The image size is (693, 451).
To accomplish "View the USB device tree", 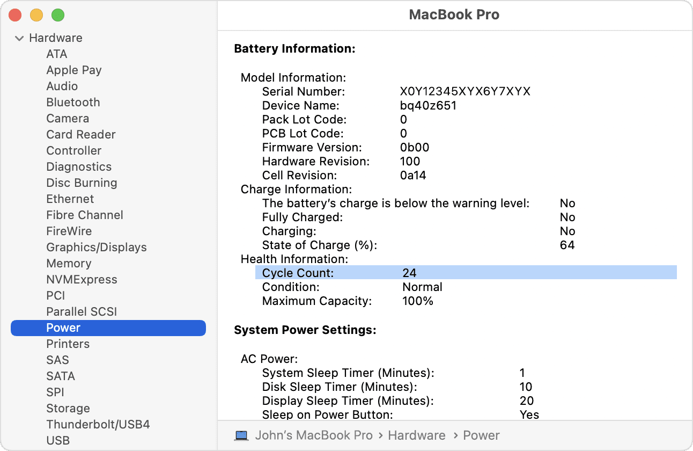I will (58, 440).
